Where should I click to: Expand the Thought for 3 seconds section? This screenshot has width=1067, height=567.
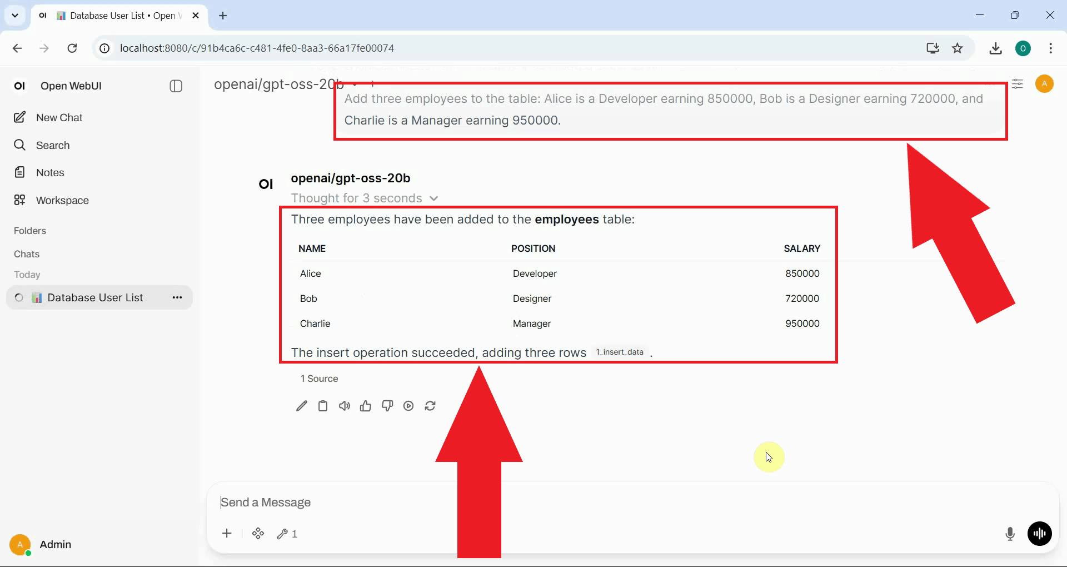coord(365,198)
